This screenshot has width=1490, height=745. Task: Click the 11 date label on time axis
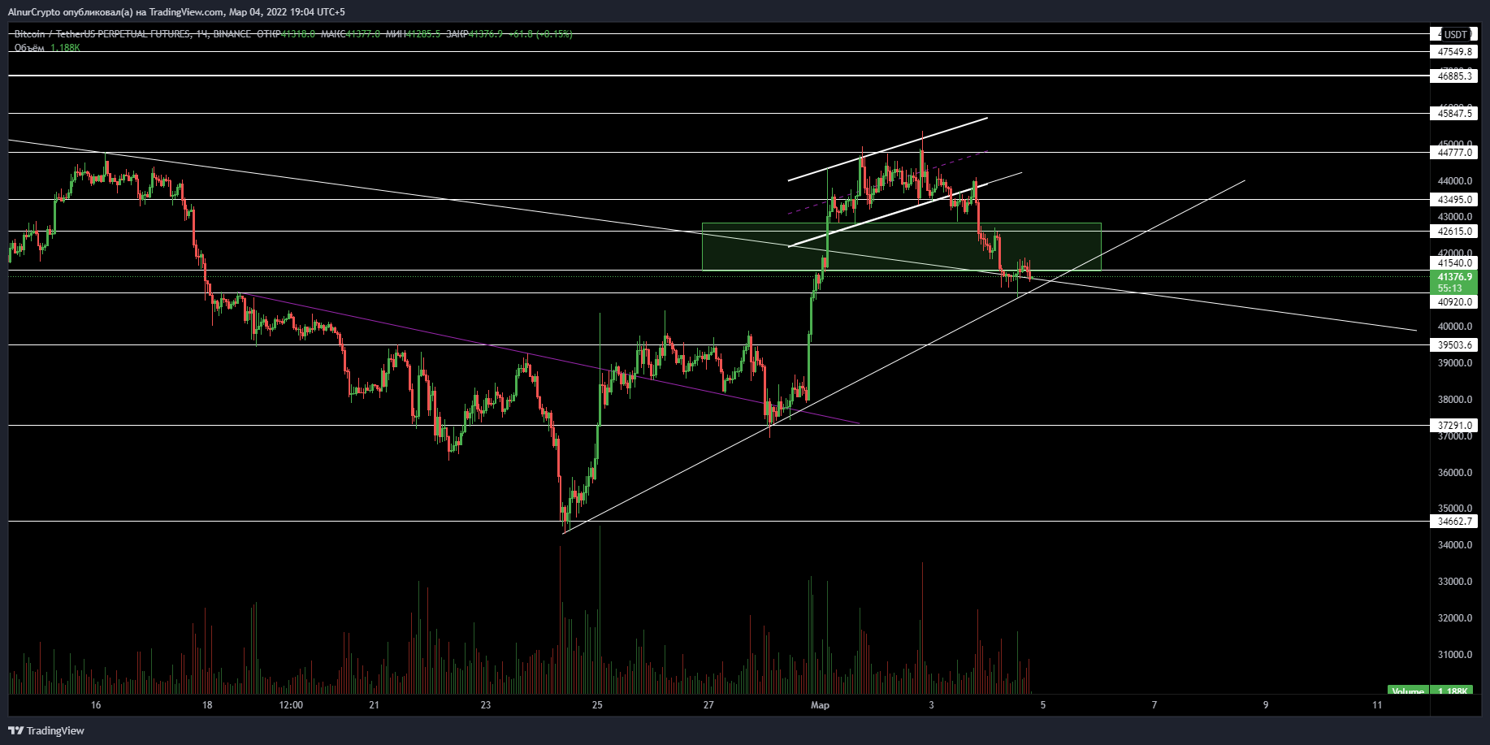[1377, 705]
